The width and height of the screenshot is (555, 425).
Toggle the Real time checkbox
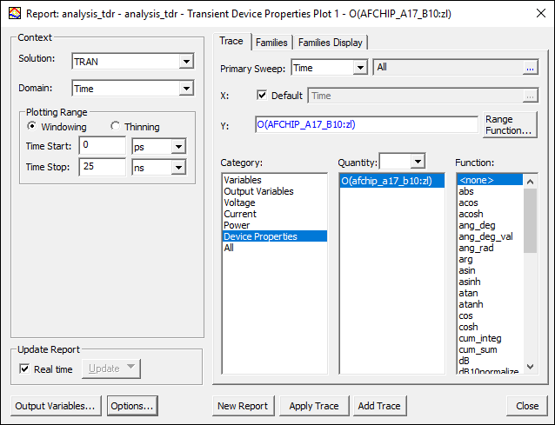tap(24, 369)
